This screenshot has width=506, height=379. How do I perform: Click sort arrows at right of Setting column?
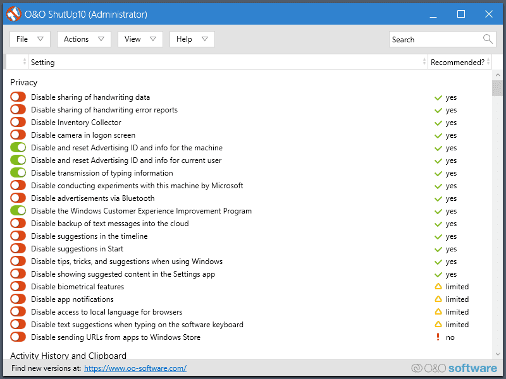click(424, 61)
